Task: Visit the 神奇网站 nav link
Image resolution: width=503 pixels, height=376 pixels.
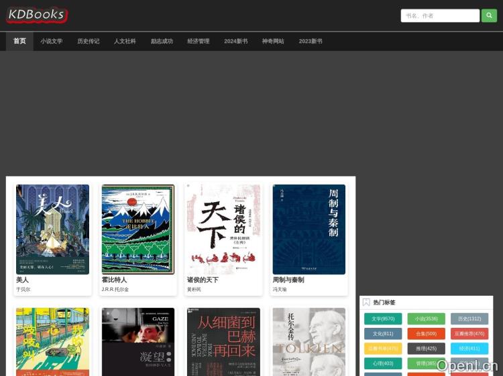Action: pyautogui.click(x=273, y=41)
